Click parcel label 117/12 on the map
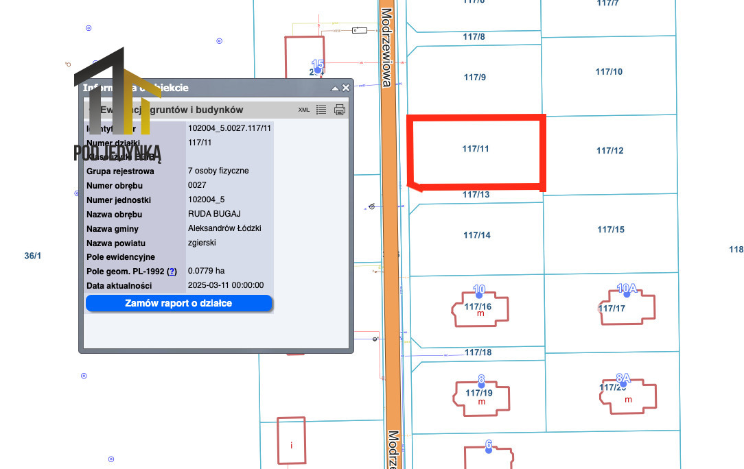This screenshot has width=744, height=469. click(610, 151)
